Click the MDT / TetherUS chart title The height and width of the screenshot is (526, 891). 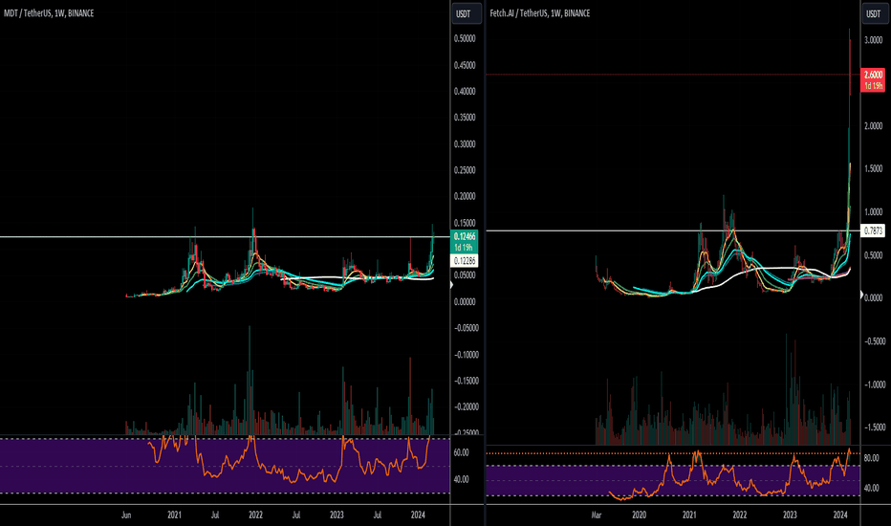tap(49, 13)
